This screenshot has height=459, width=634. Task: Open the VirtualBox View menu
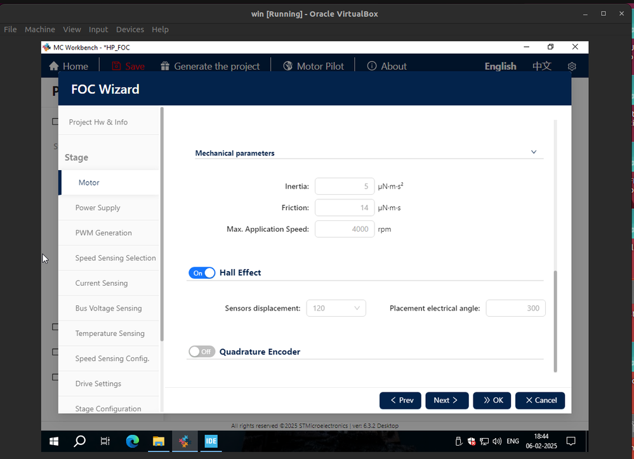click(72, 30)
